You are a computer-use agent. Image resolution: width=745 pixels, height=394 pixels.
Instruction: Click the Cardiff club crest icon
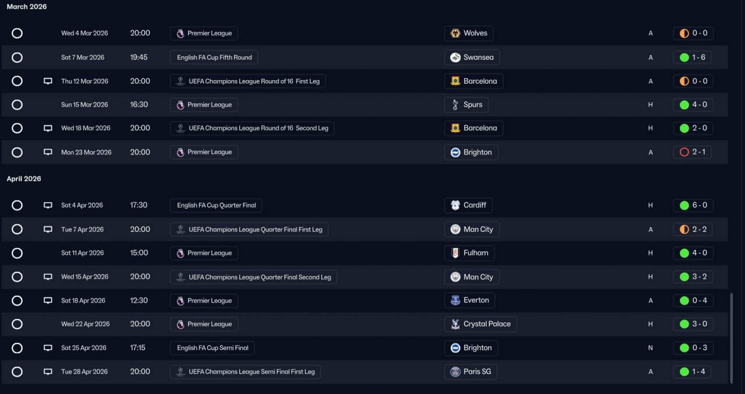(455, 205)
